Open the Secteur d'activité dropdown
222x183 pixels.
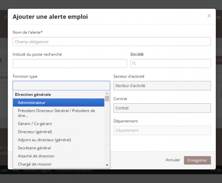(x=162, y=86)
